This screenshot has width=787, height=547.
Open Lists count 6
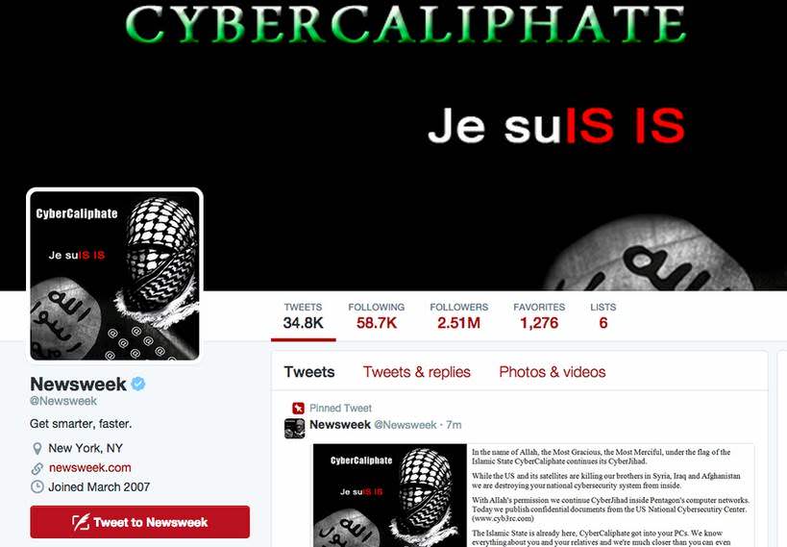tap(603, 316)
